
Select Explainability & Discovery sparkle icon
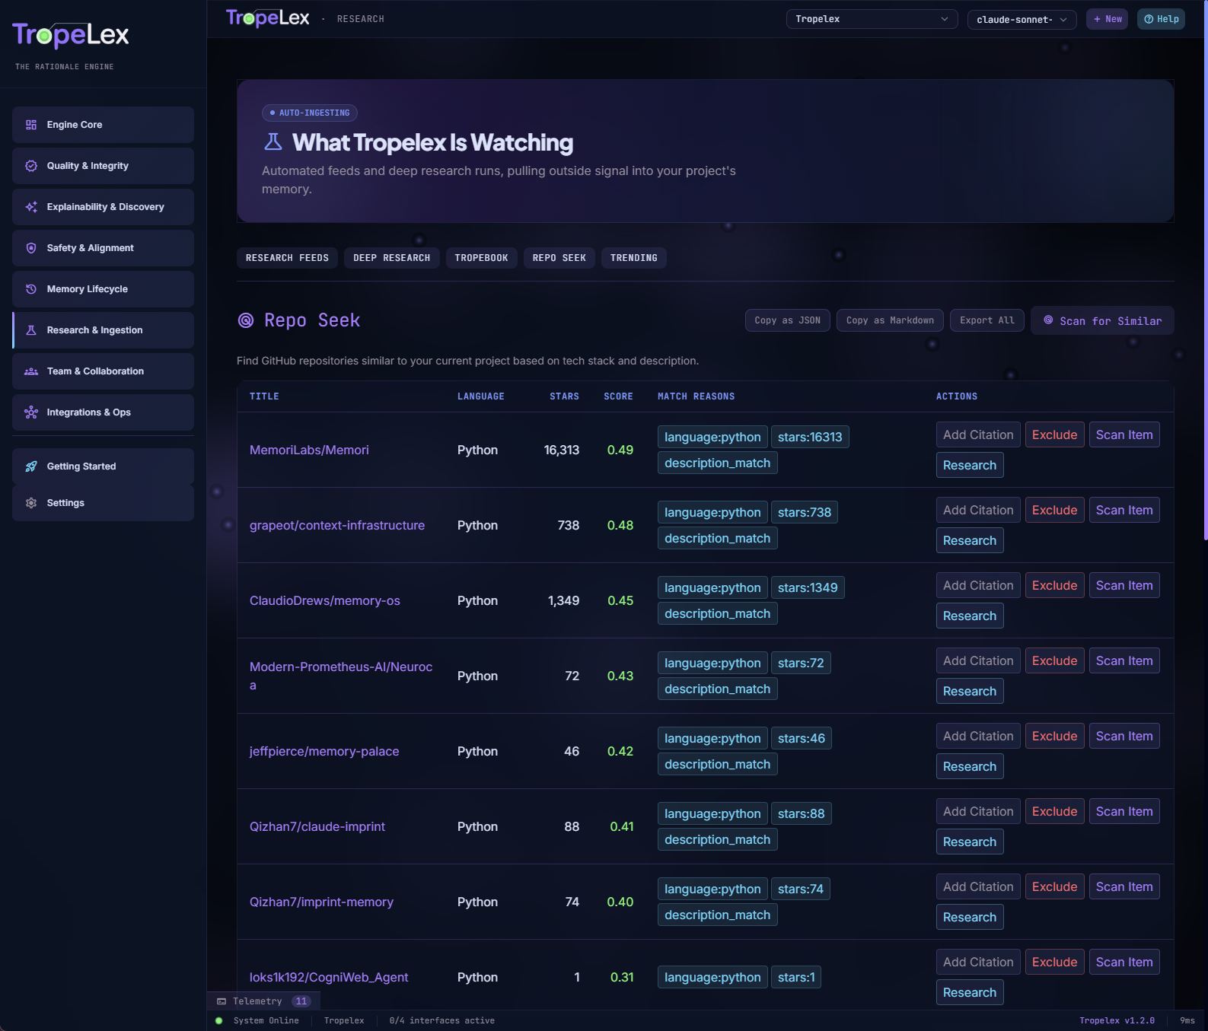pos(31,207)
